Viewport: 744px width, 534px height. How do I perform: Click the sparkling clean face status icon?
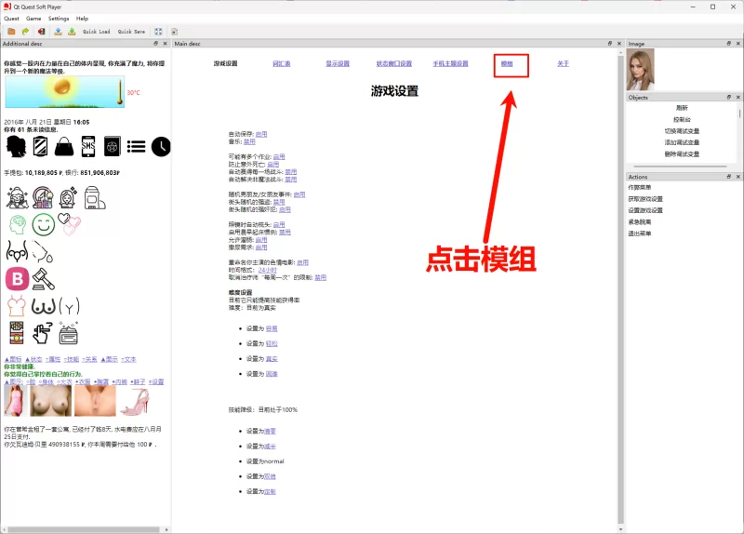tap(68, 197)
